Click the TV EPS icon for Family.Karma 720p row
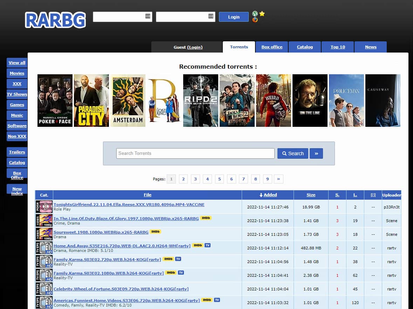Image resolution: width=413 pixels, height=309 pixels. tap(44, 262)
